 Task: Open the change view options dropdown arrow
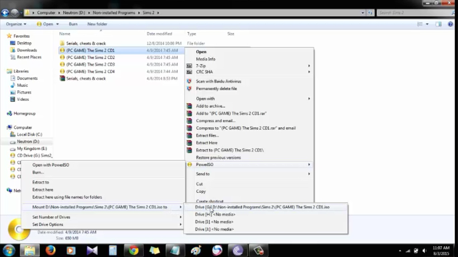coord(427,24)
